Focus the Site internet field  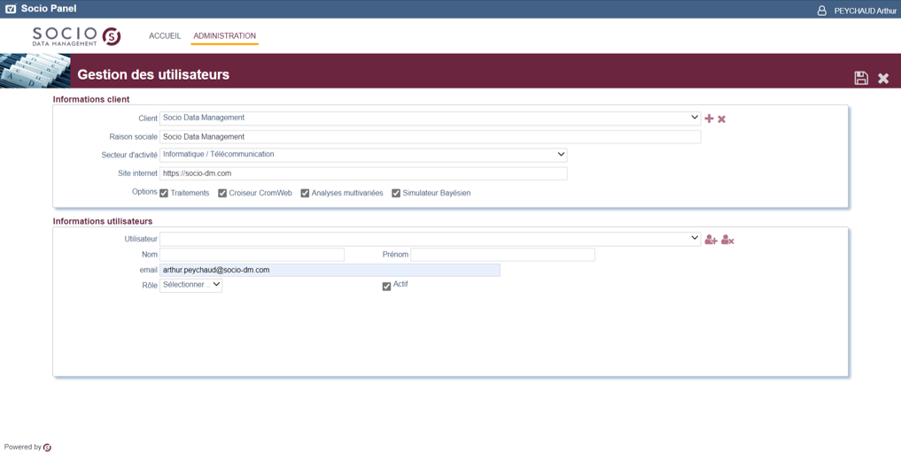point(363,173)
